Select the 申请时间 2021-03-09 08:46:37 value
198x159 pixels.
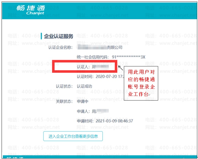tap(114, 121)
